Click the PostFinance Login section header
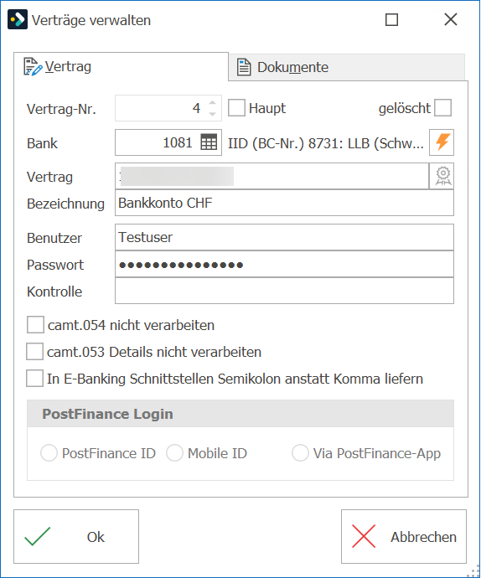The image size is (481, 578). point(240,414)
